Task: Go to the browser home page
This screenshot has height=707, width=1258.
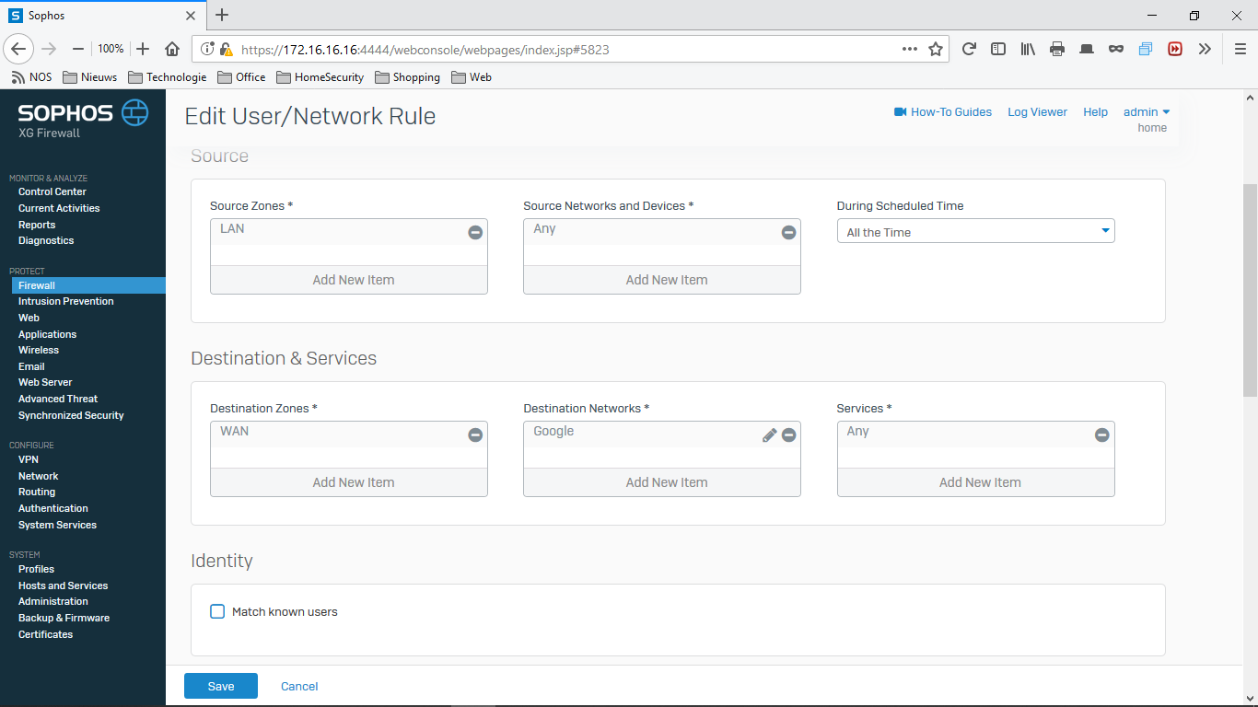Action: tap(172, 49)
